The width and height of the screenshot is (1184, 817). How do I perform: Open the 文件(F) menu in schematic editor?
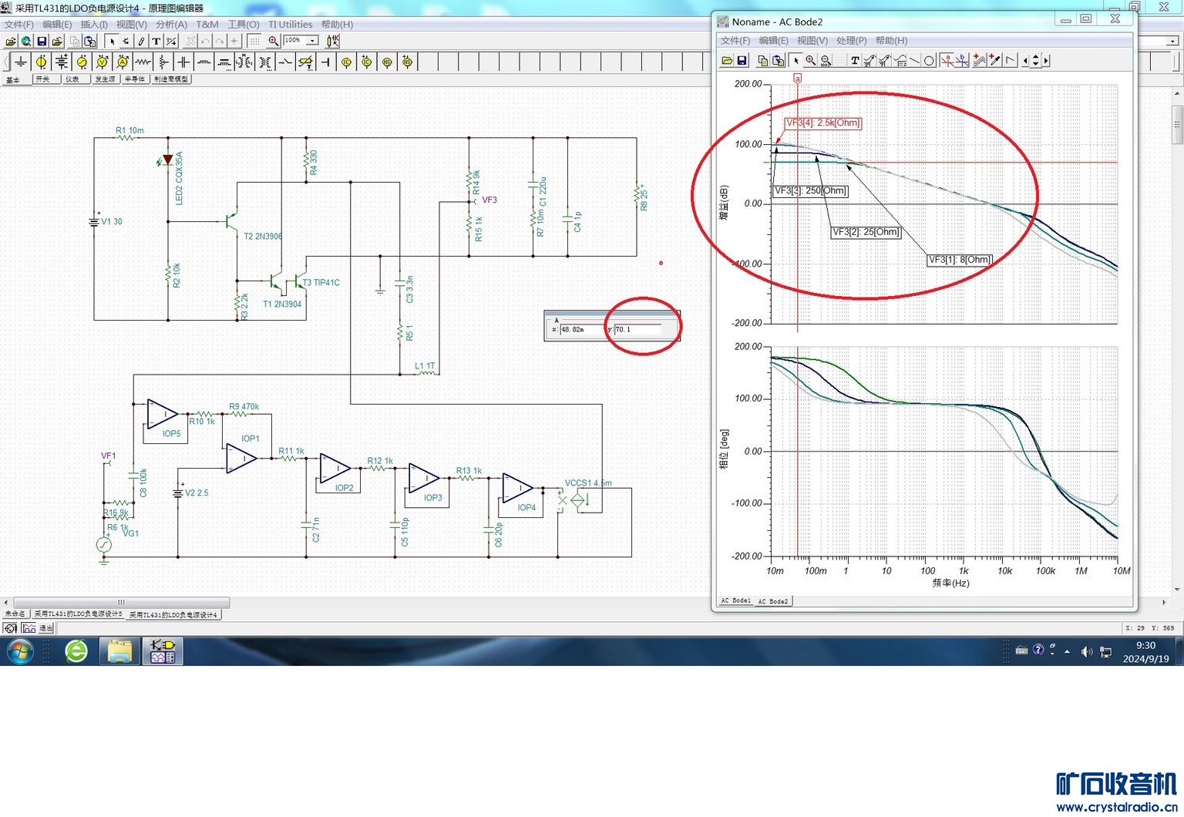click(x=18, y=25)
